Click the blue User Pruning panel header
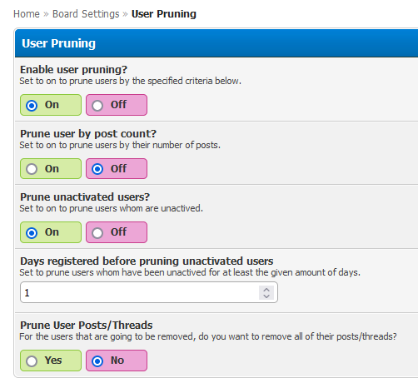 click(216, 43)
